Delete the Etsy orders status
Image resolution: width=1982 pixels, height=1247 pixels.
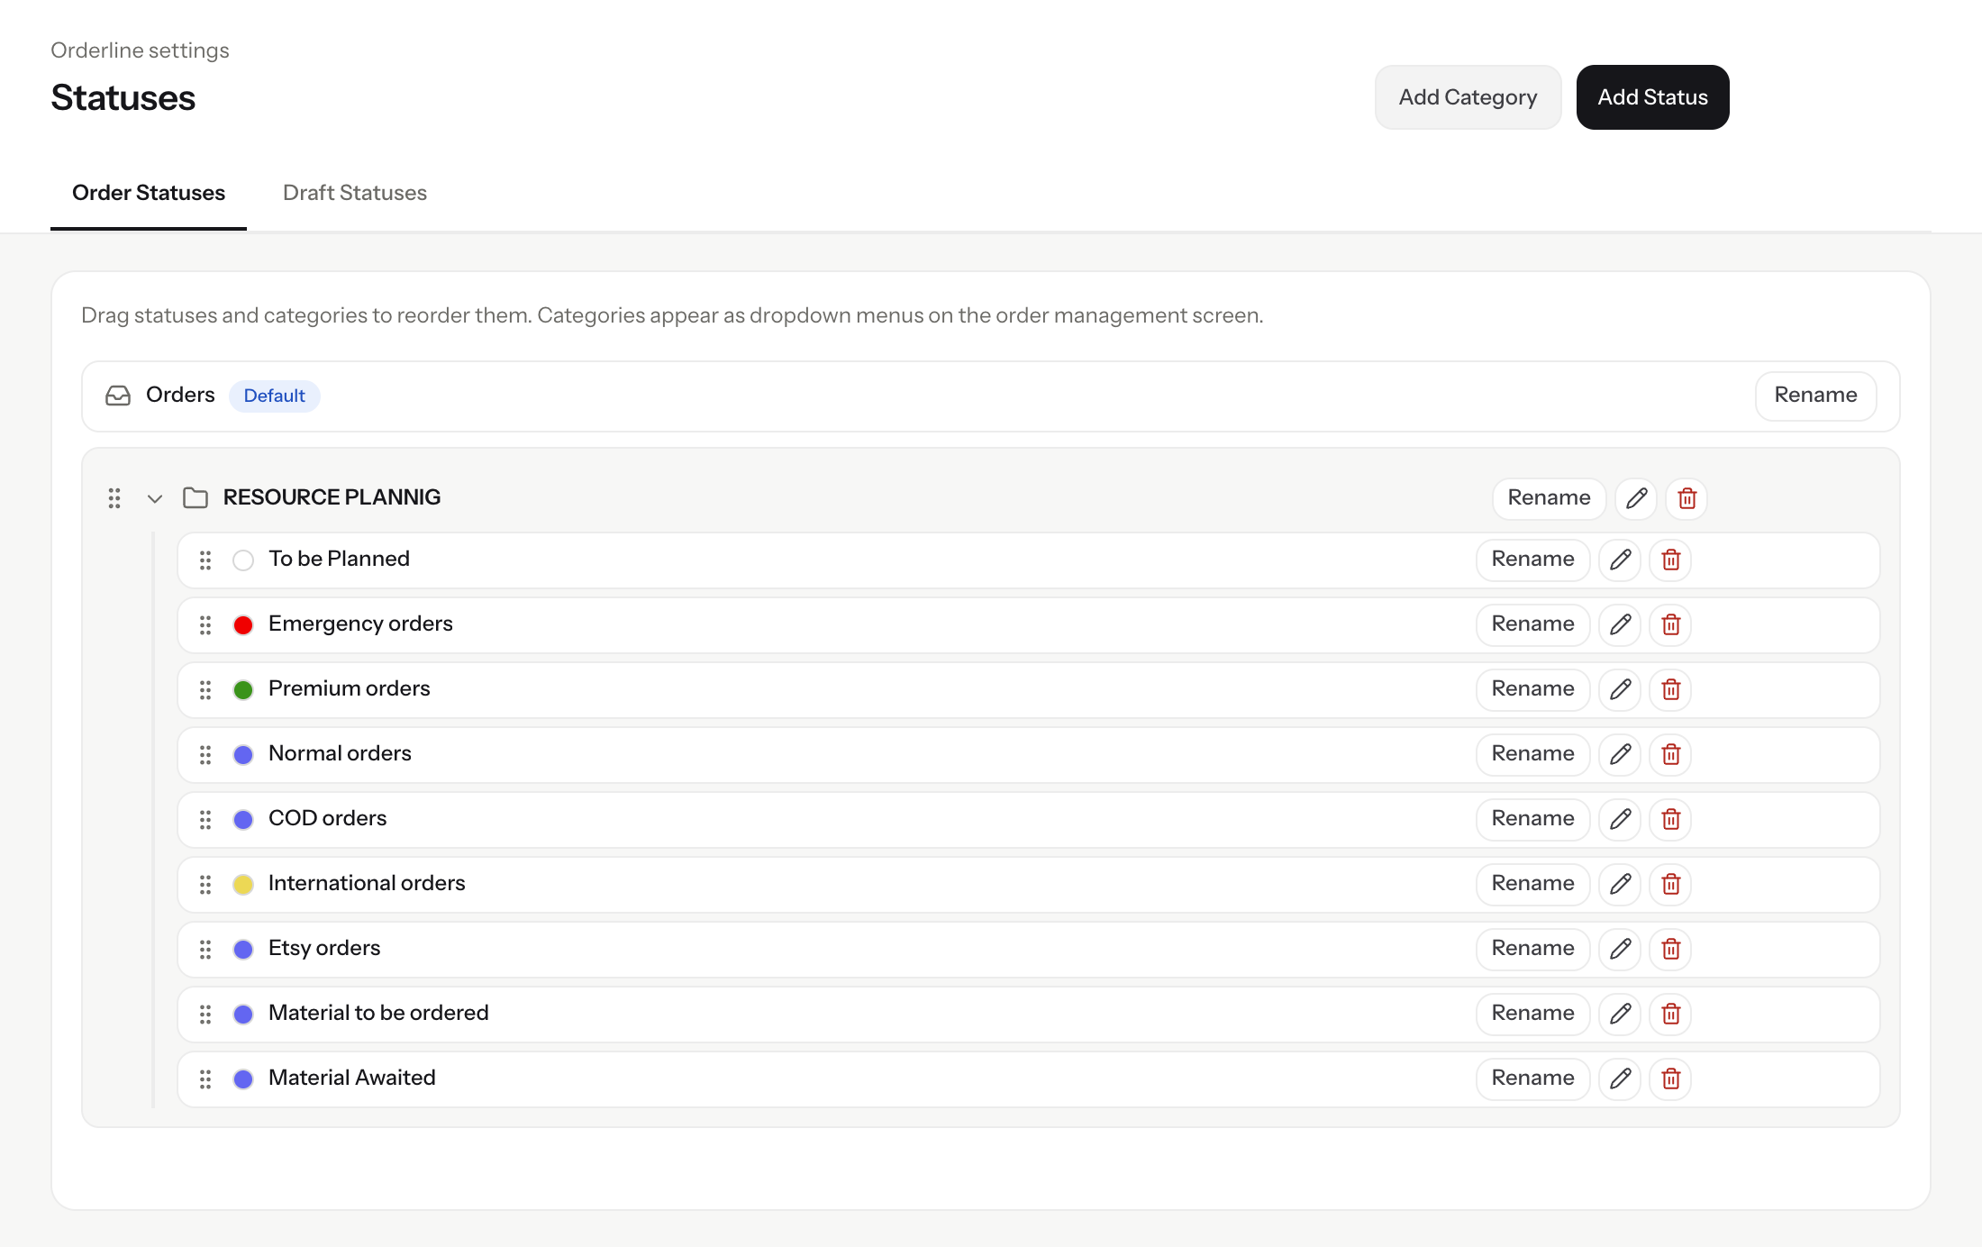1670,949
